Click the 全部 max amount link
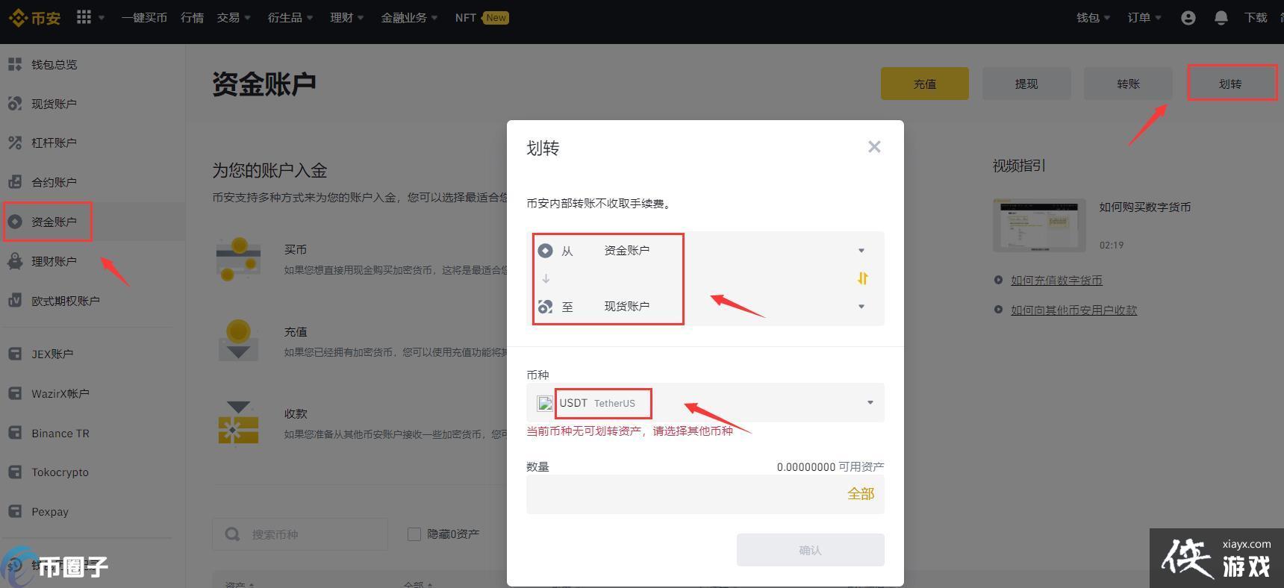Screen dimensions: 1284x588 coord(860,494)
